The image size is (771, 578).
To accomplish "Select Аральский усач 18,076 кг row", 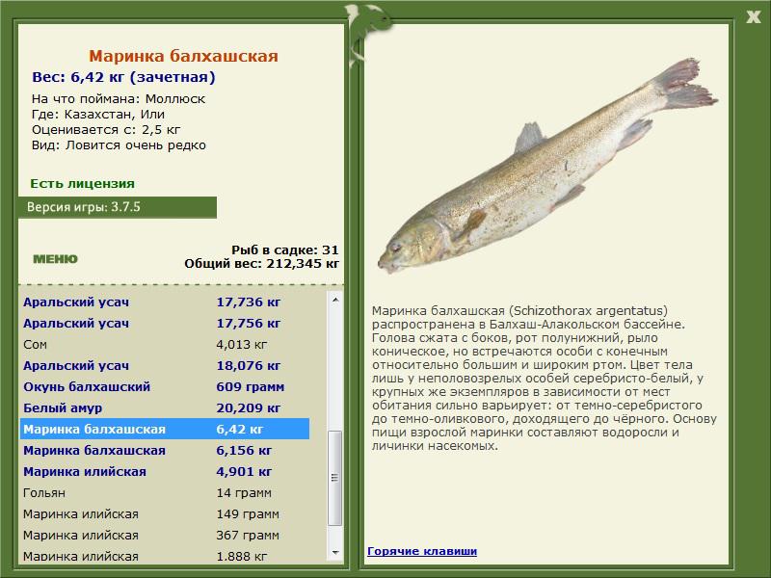I will 165,365.
